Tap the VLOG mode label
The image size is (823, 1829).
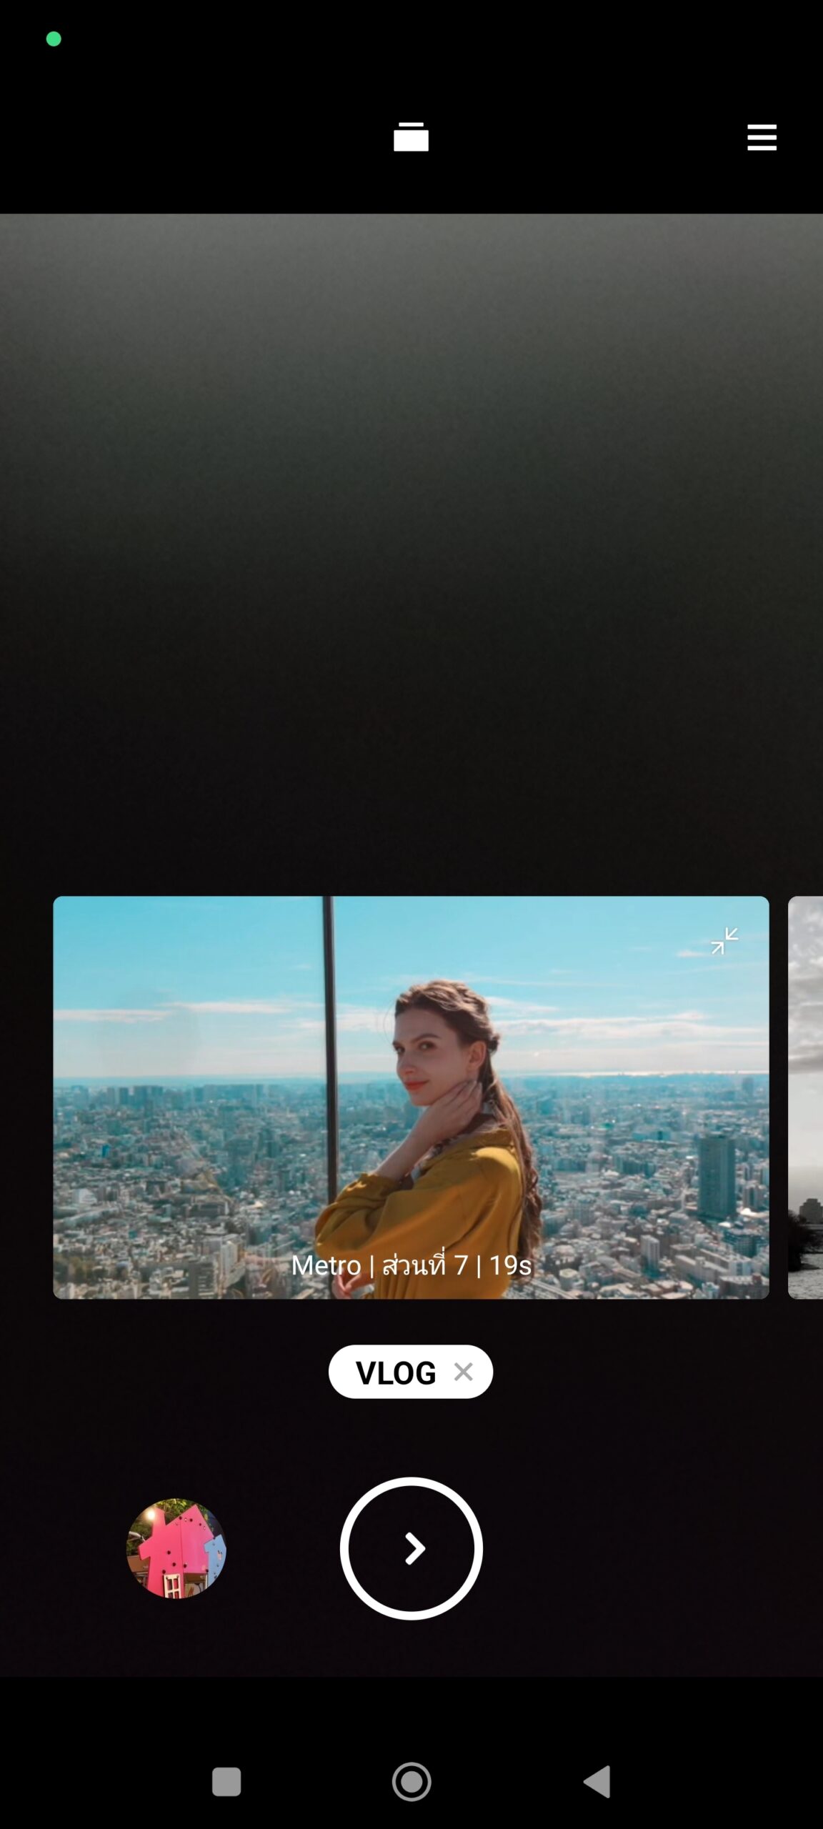[x=396, y=1372]
